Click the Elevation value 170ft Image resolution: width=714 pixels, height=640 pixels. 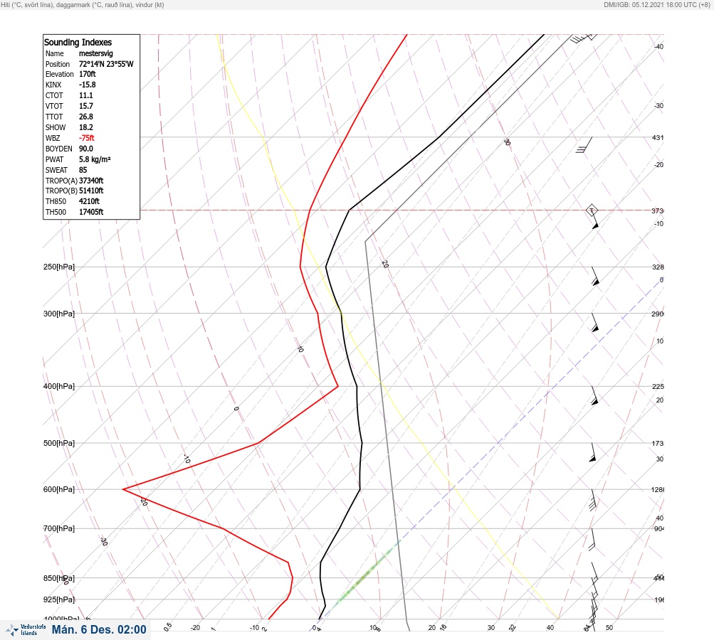pos(88,74)
